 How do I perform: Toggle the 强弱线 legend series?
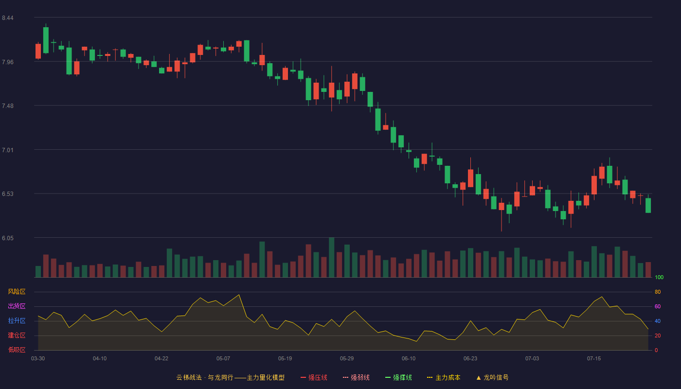(356, 377)
